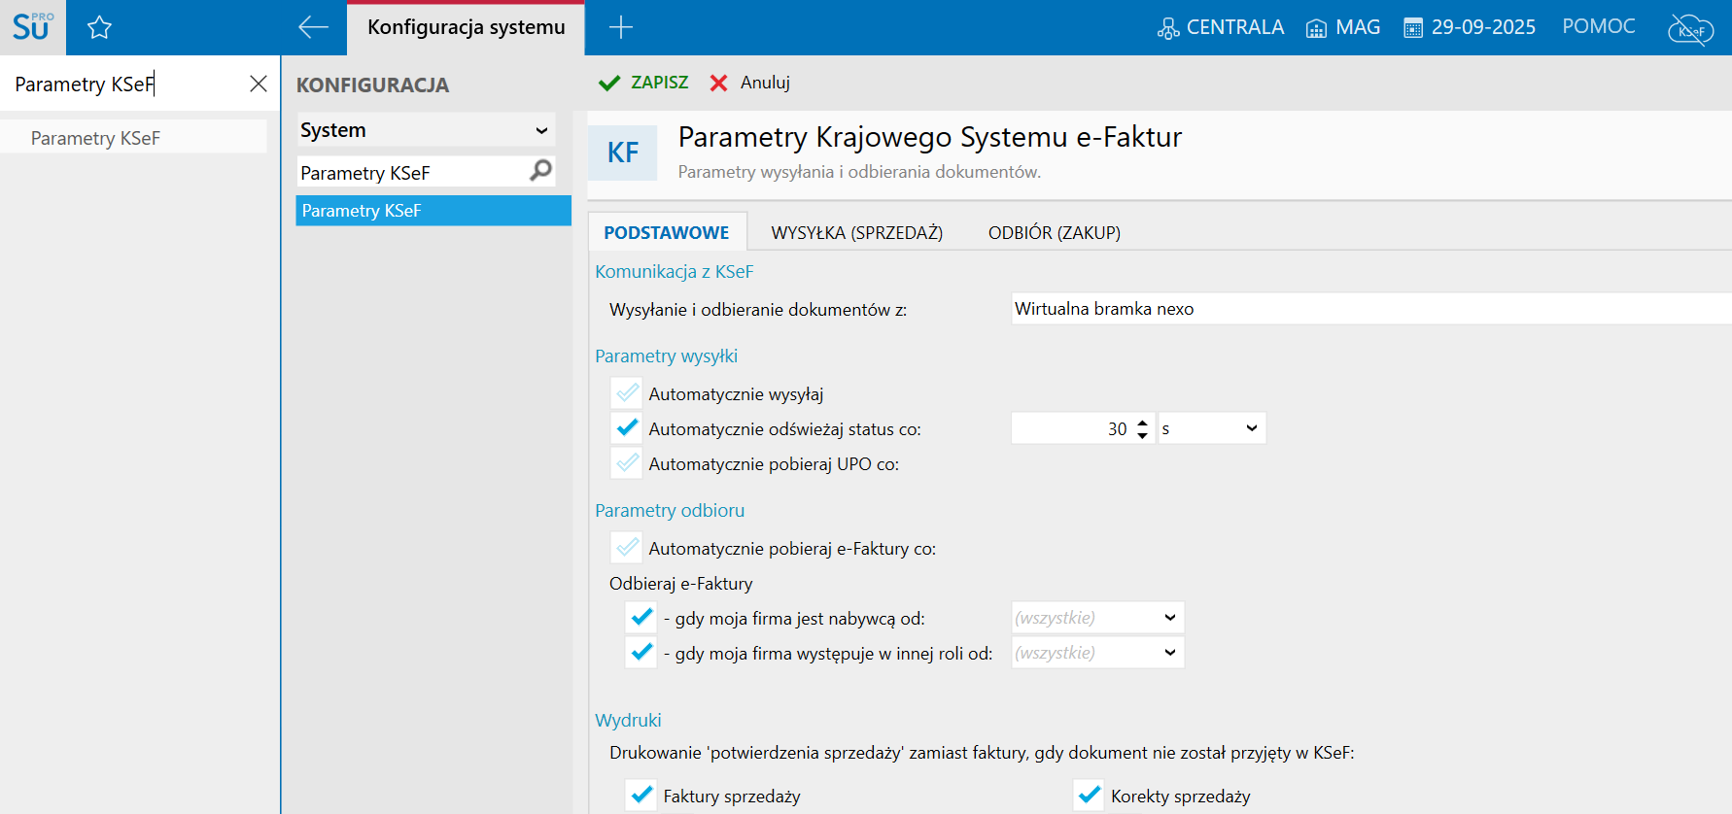Expand the System category dropdown
This screenshot has width=1732, height=814.
tap(541, 130)
